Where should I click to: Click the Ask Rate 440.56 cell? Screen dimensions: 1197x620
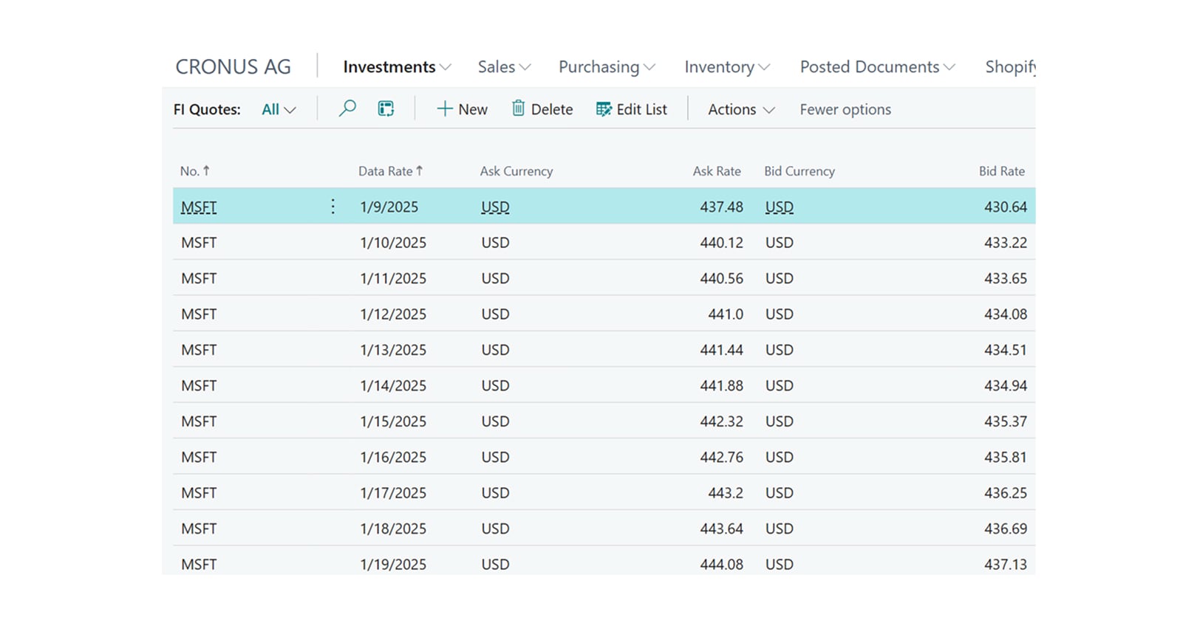coord(722,278)
